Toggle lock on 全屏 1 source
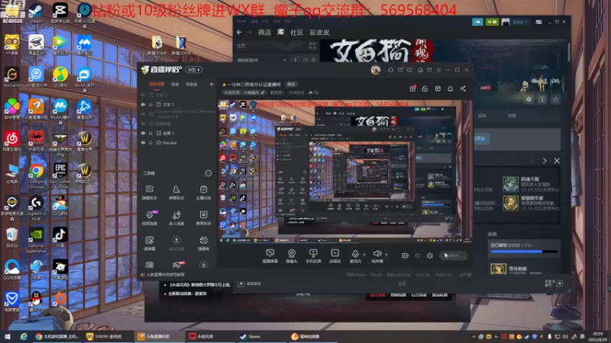Image resolution: width=611 pixels, height=343 pixels. click(x=150, y=133)
